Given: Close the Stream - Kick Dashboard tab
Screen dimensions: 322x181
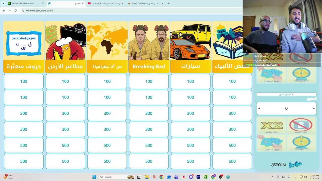Looking at the screenshot, I should (43, 4).
